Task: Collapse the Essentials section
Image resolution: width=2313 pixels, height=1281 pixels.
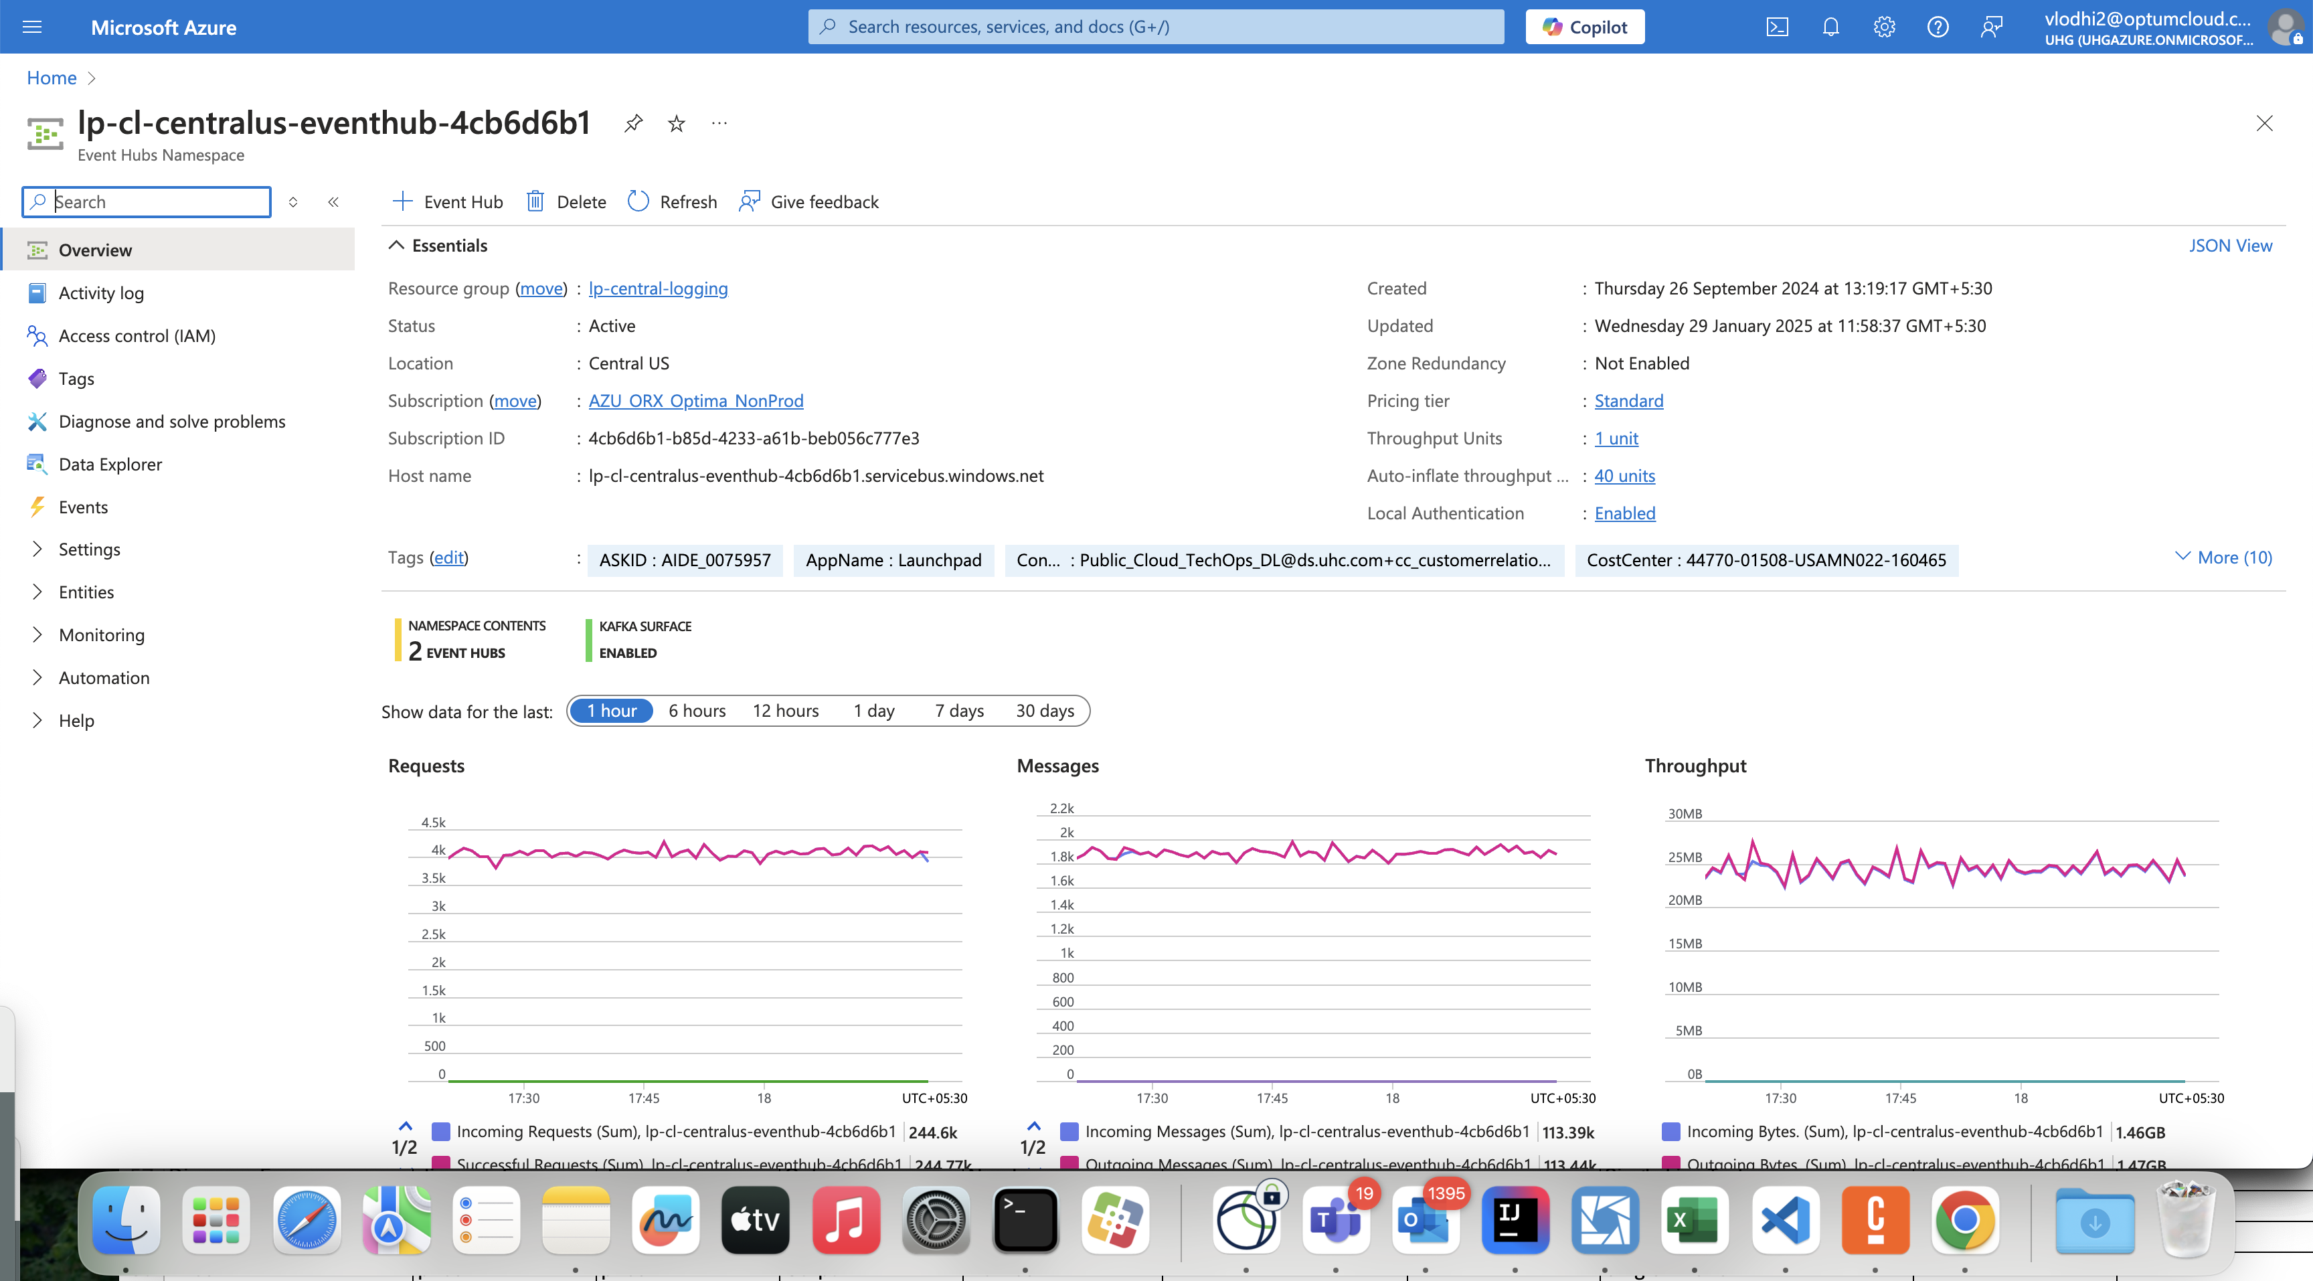Action: [x=438, y=246]
